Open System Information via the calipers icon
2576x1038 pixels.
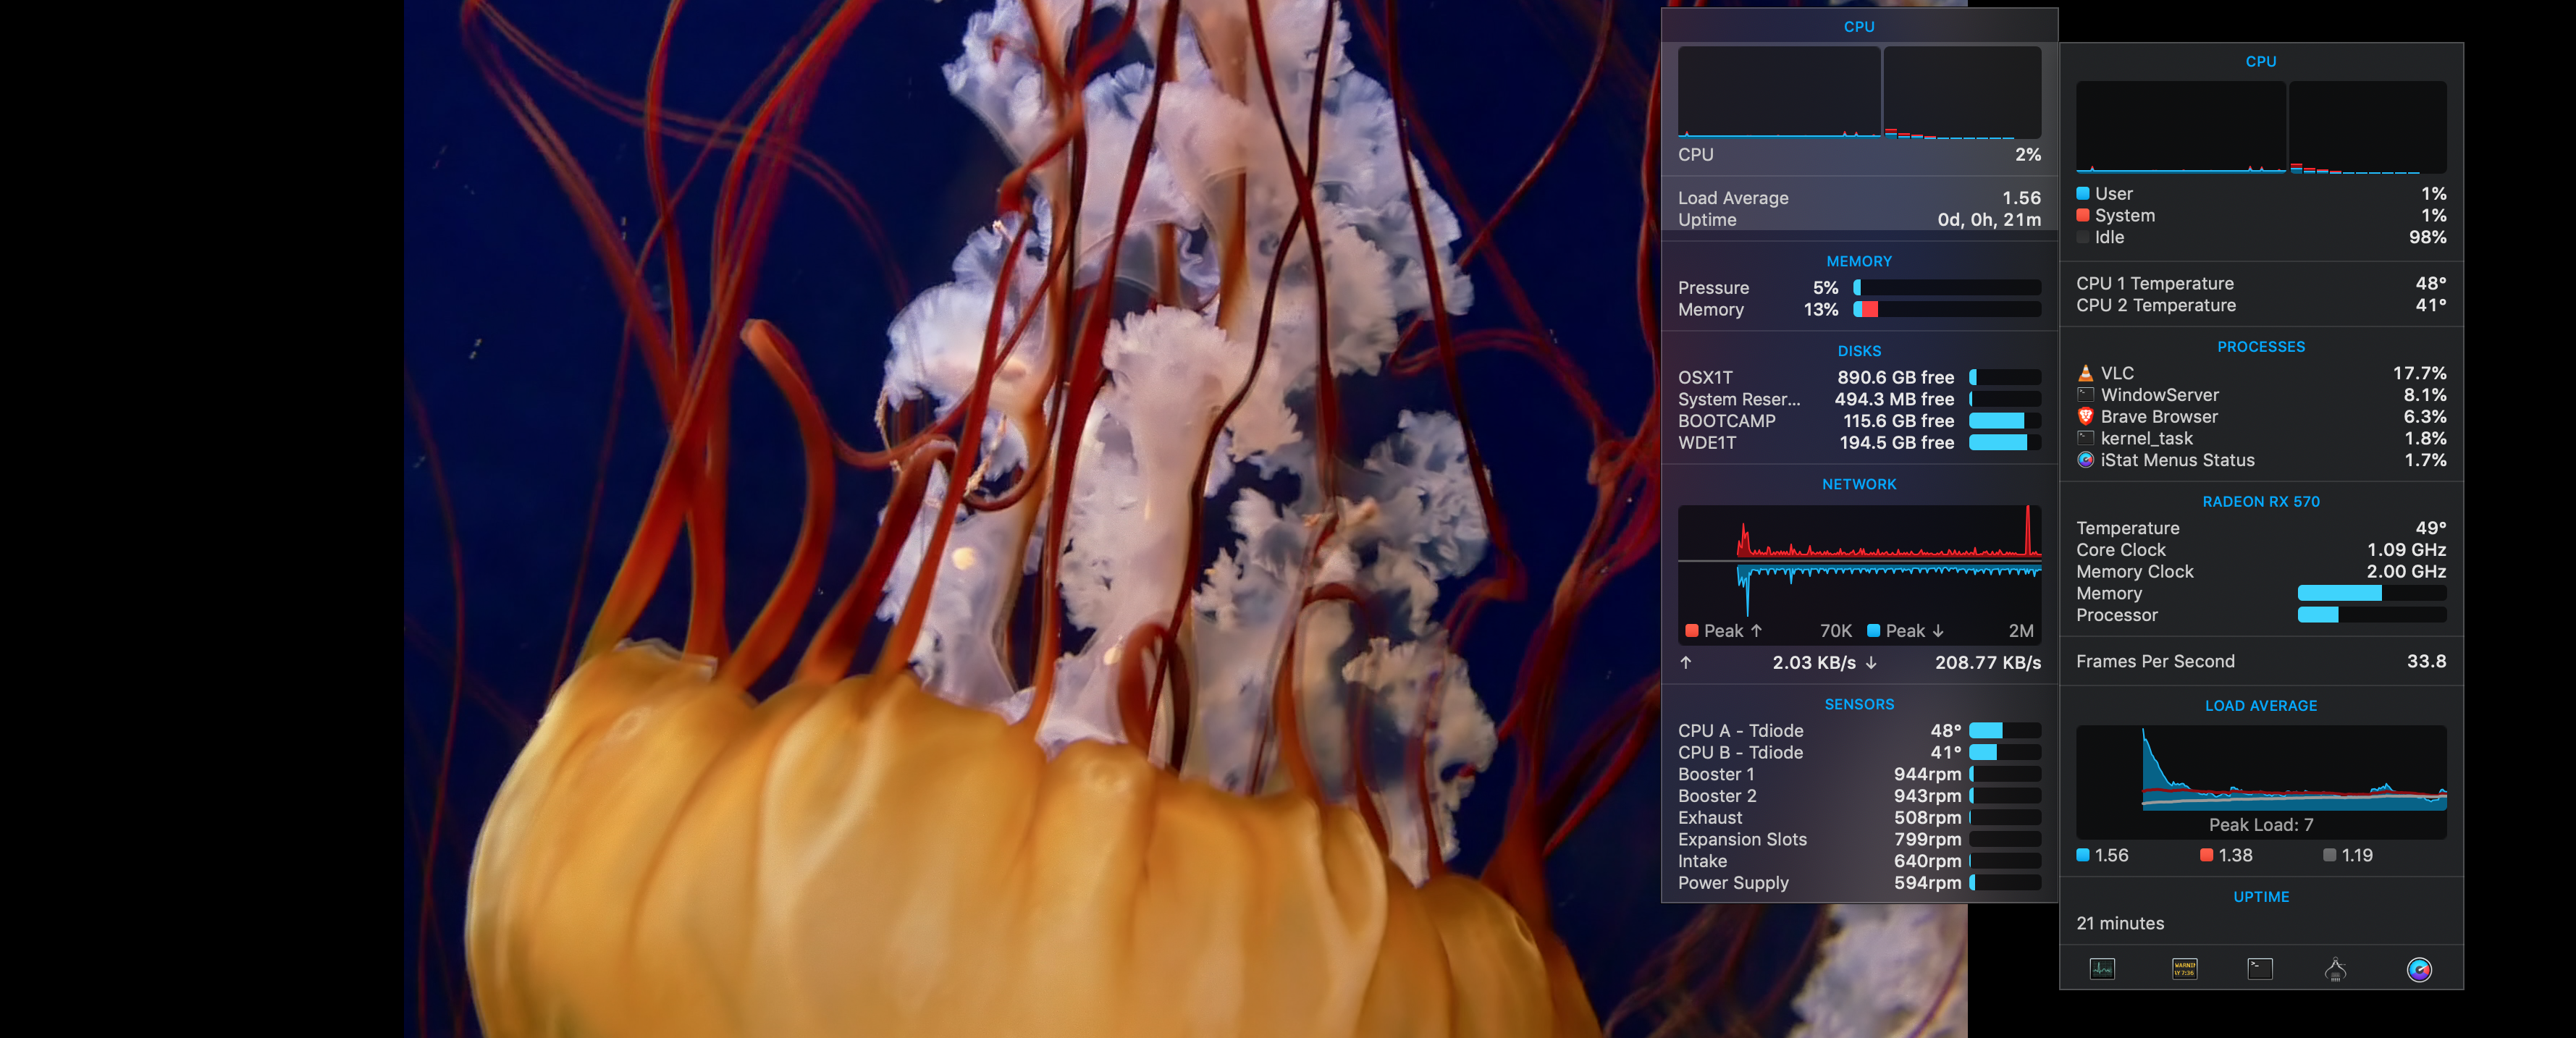coord(2336,968)
